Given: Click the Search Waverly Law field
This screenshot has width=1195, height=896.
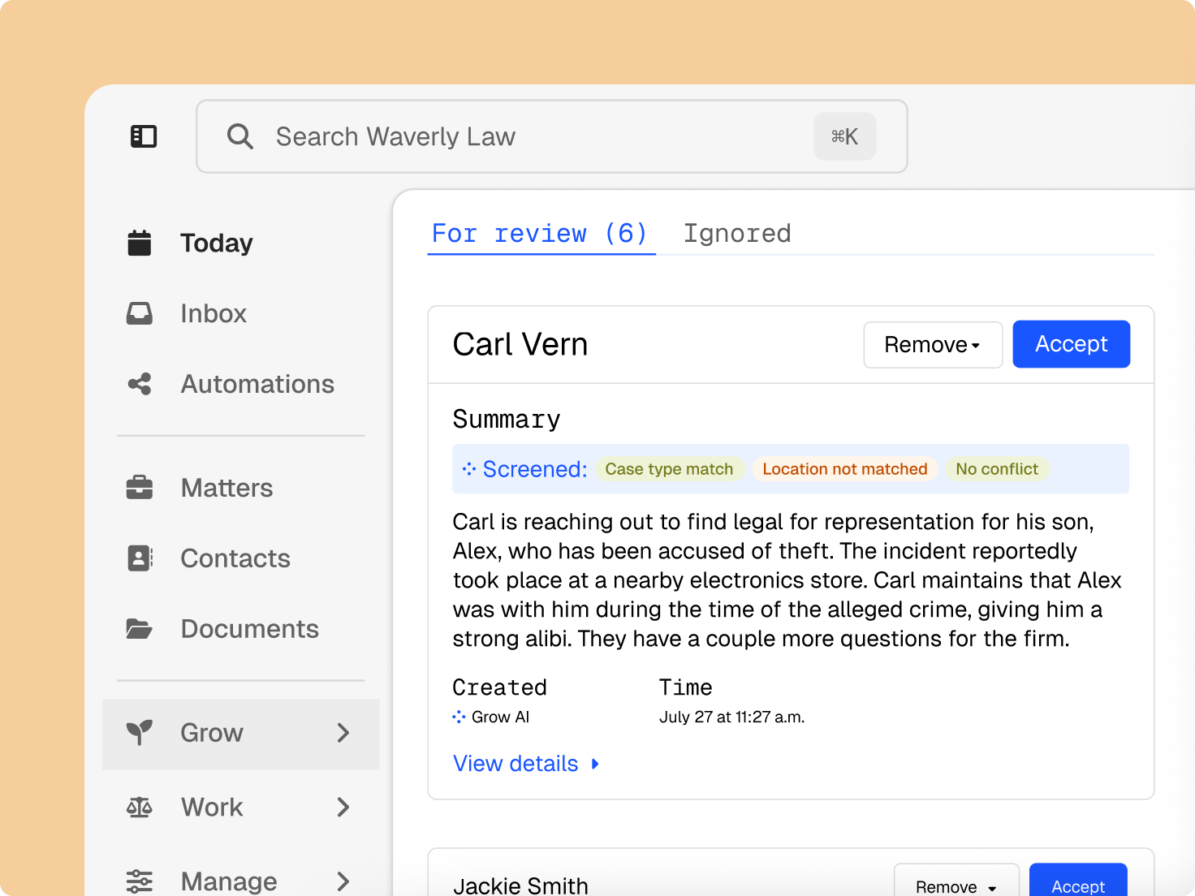Looking at the screenshot, I should pos(552,136).
